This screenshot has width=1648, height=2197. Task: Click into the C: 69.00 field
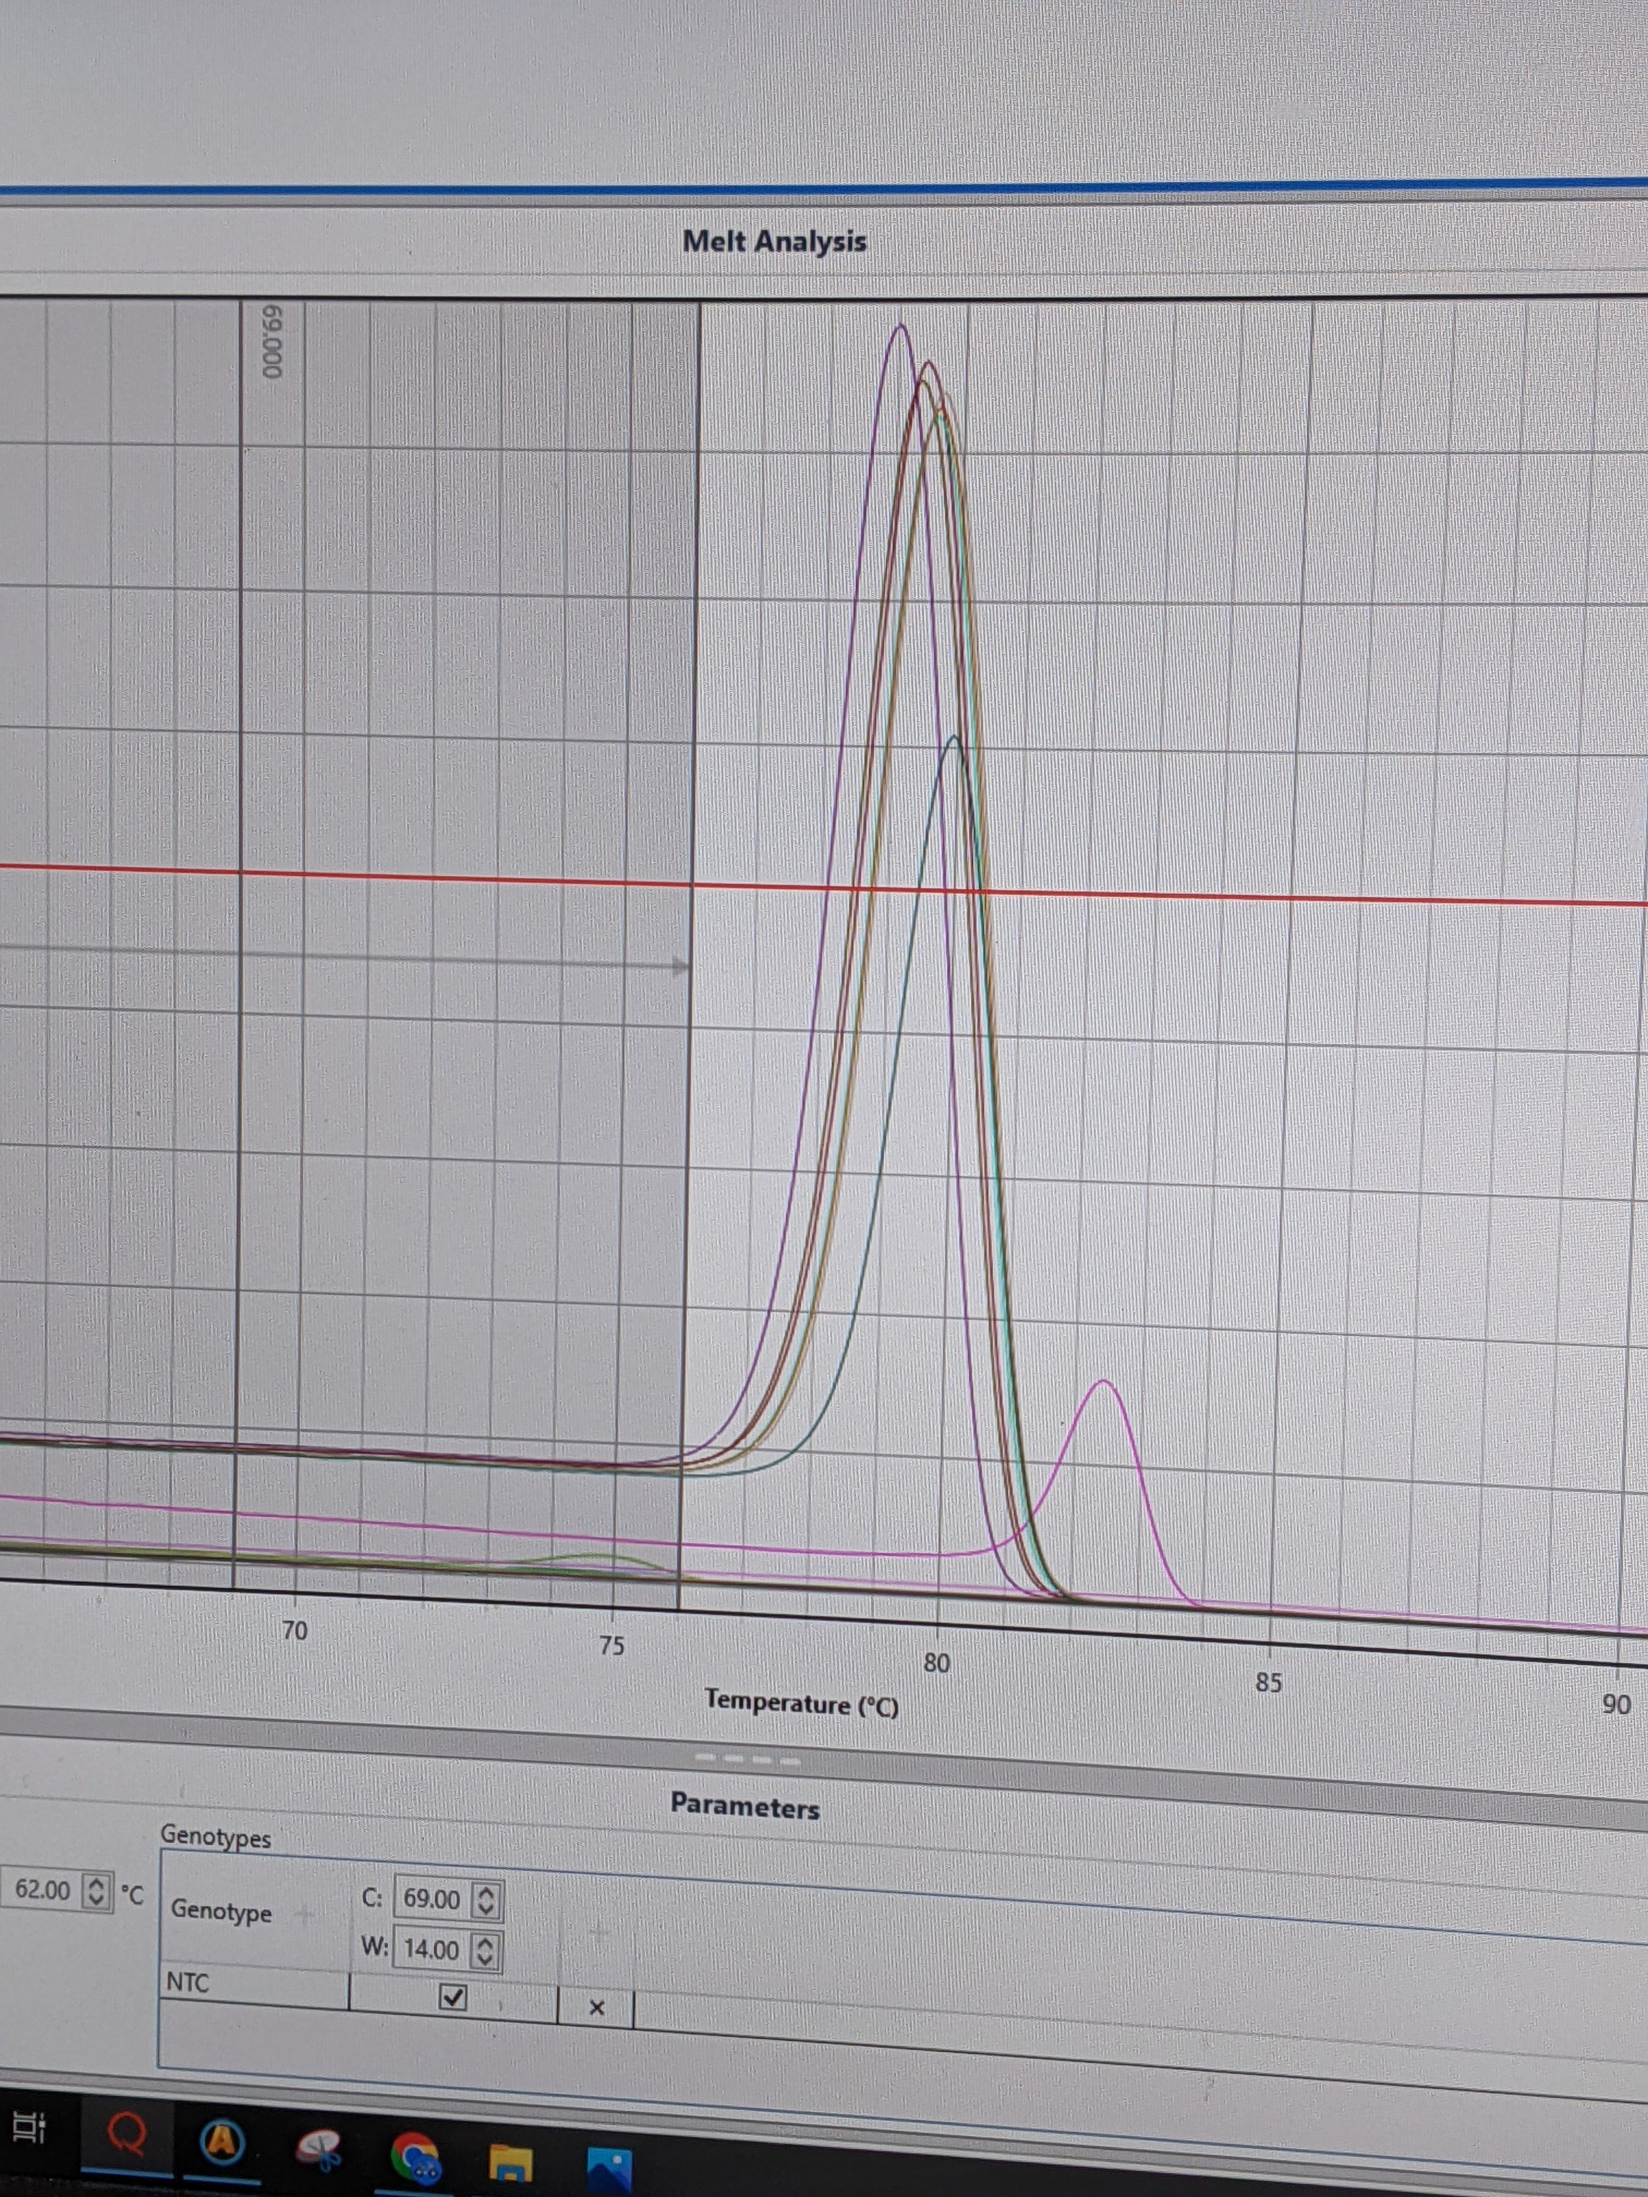(431, 1899)
